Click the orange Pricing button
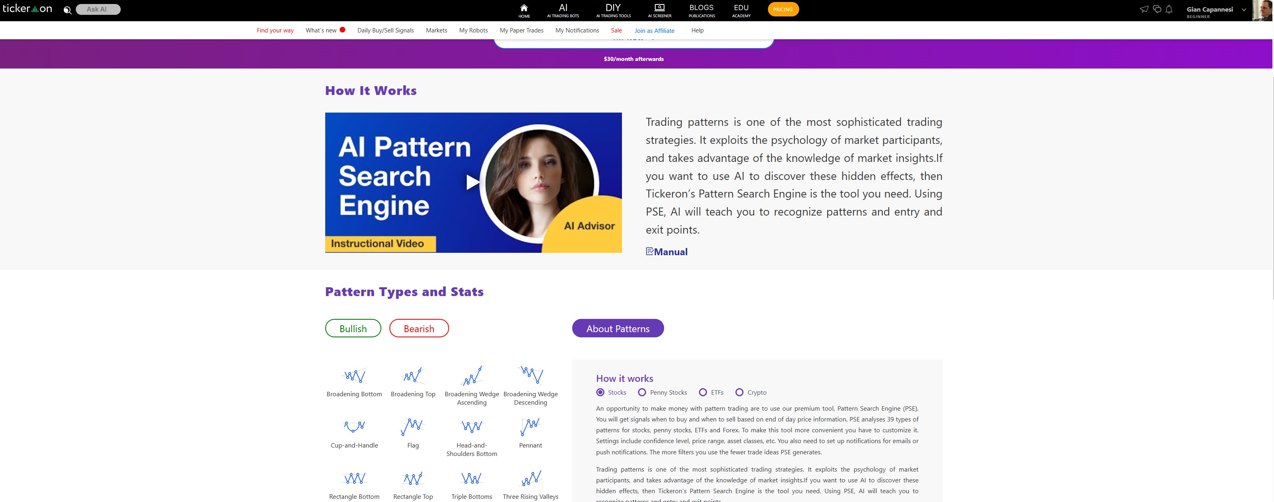 click(x=783, y=9)
